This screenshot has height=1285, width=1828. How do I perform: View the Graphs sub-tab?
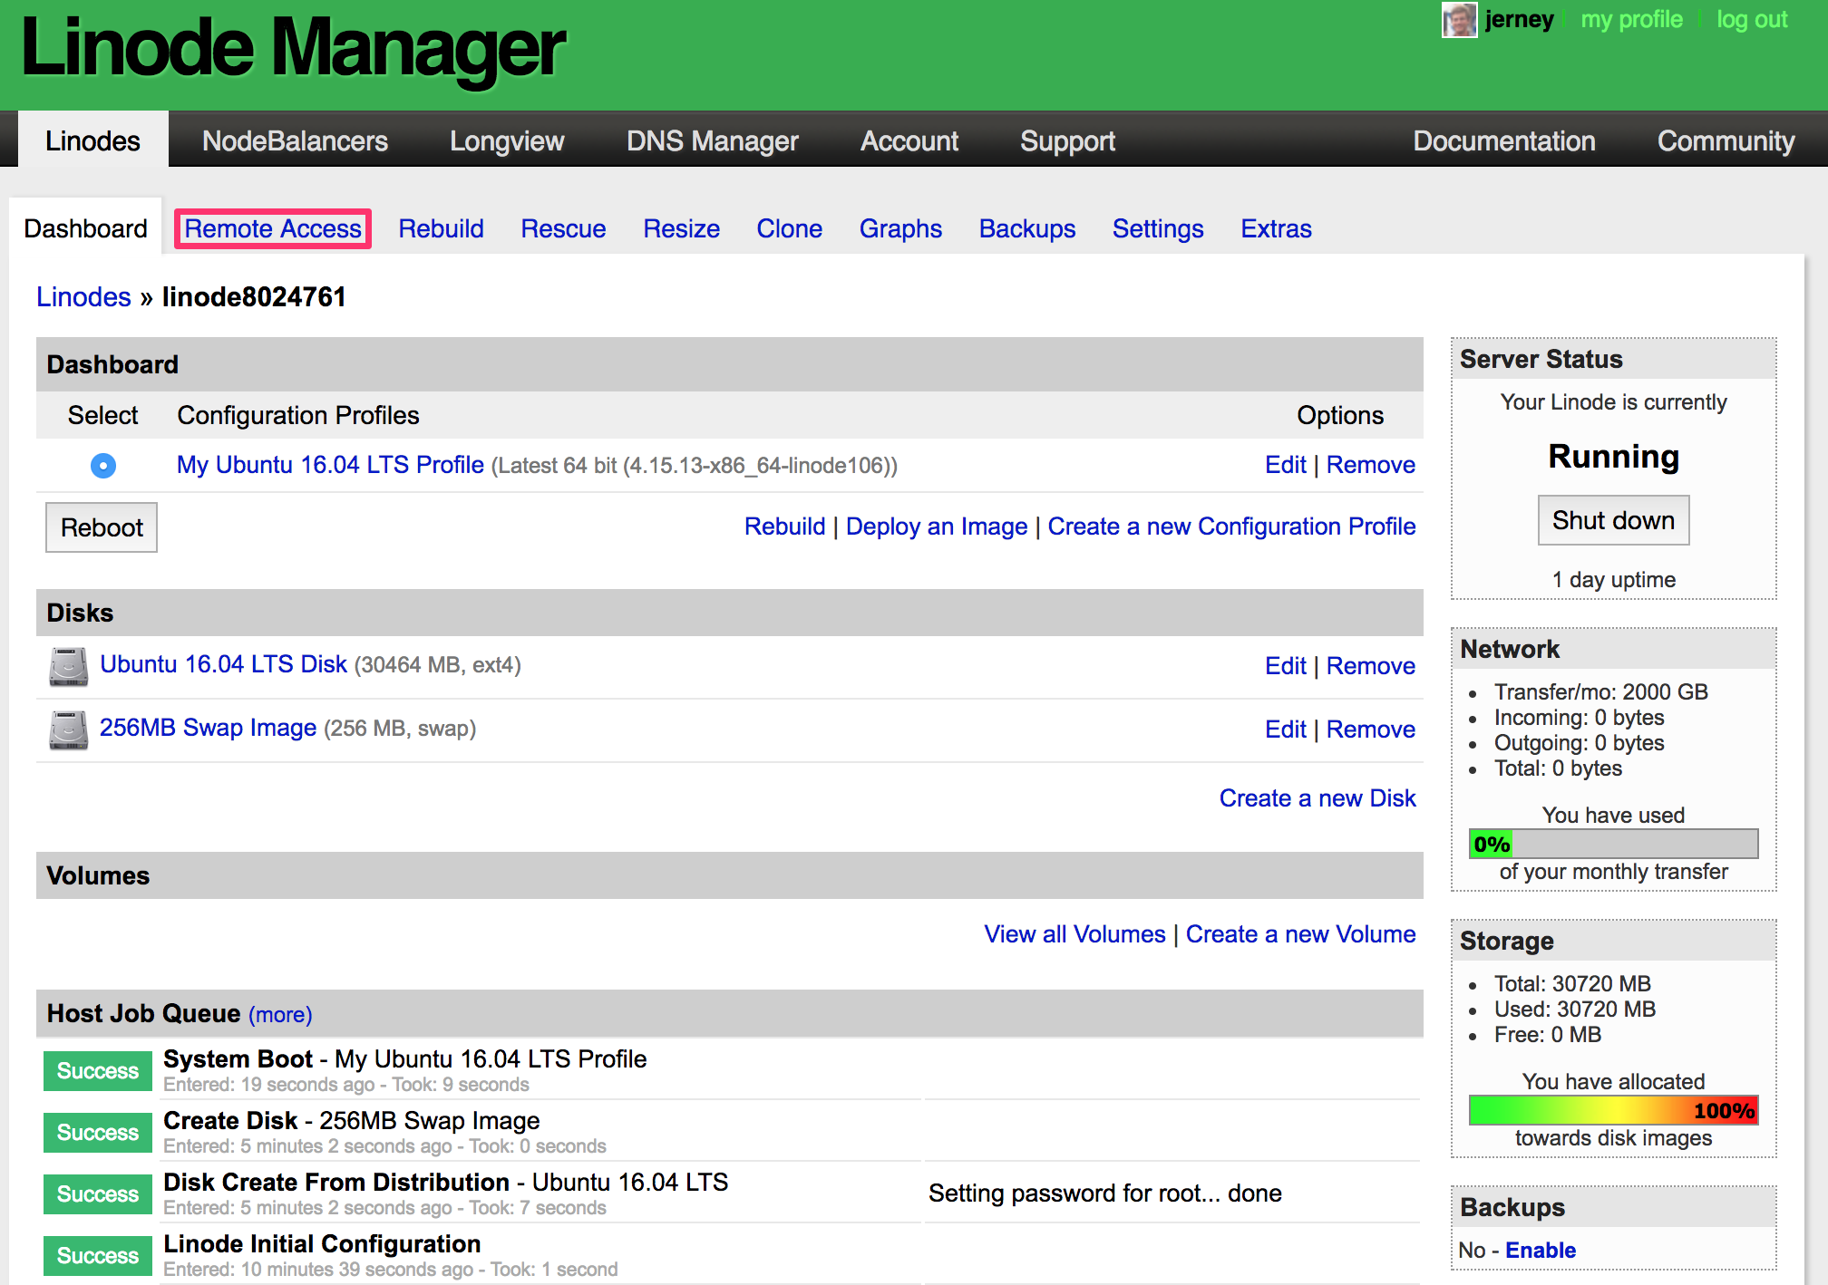click(900, 228)
